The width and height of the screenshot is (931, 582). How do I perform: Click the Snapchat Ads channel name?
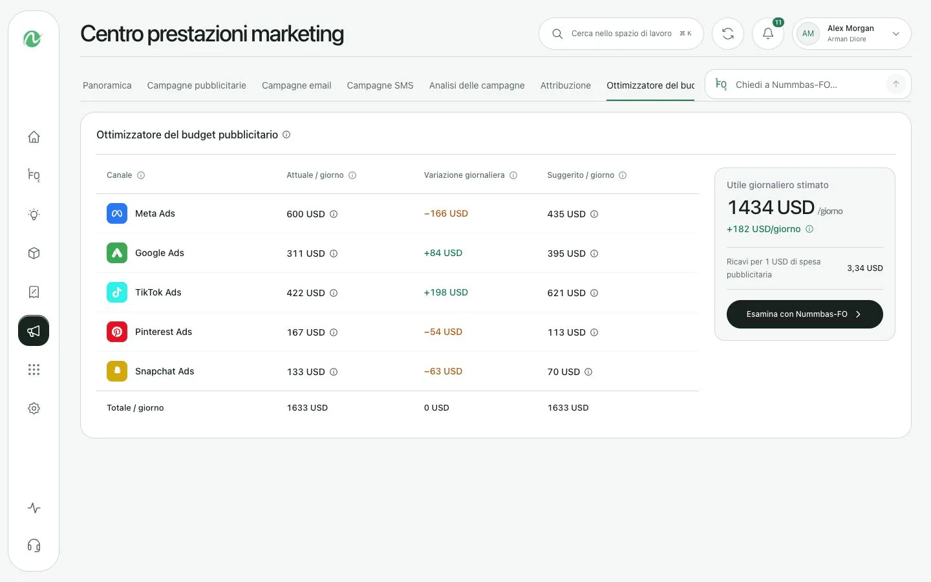(x=165, y=371)
